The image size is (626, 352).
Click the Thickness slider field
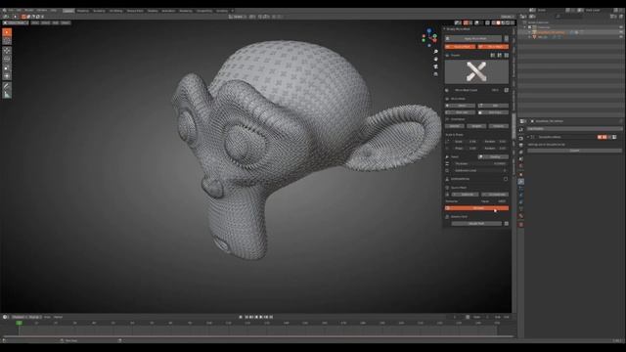point(480,163)
